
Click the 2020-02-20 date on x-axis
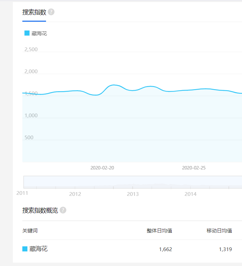(x=102, y=168)
